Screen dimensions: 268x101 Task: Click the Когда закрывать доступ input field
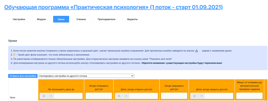point(174,96)
